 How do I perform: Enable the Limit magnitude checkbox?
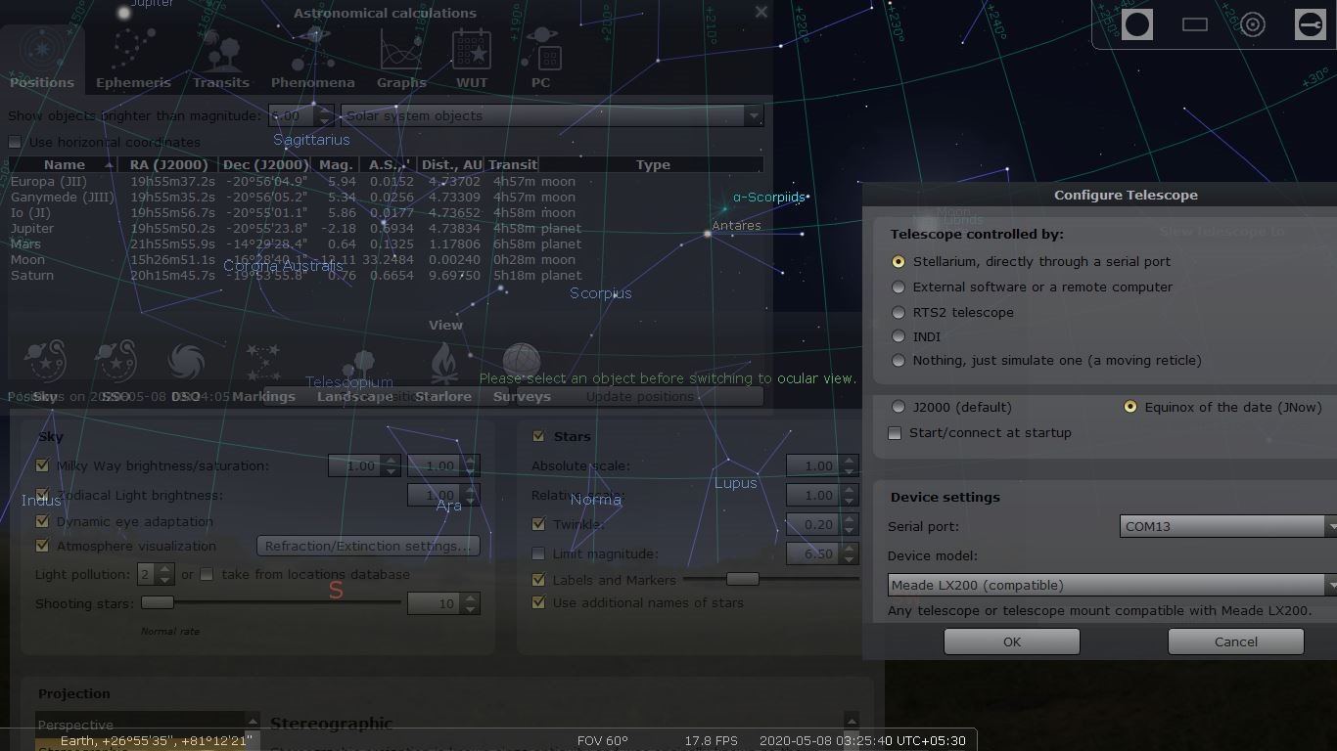pyautogui.click(x=538, y=553)
